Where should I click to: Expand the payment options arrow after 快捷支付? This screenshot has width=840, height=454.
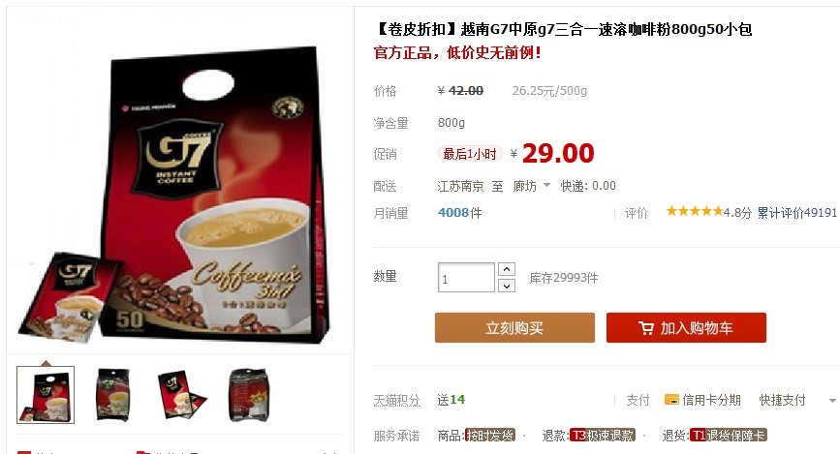click(x=832, y=401)
